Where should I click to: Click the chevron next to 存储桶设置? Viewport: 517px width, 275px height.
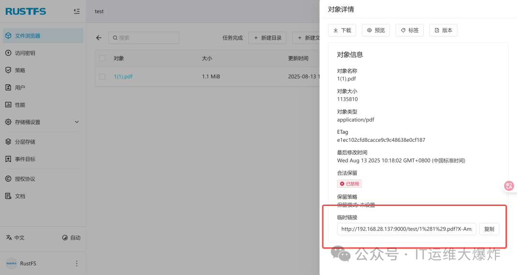(77, 122)
